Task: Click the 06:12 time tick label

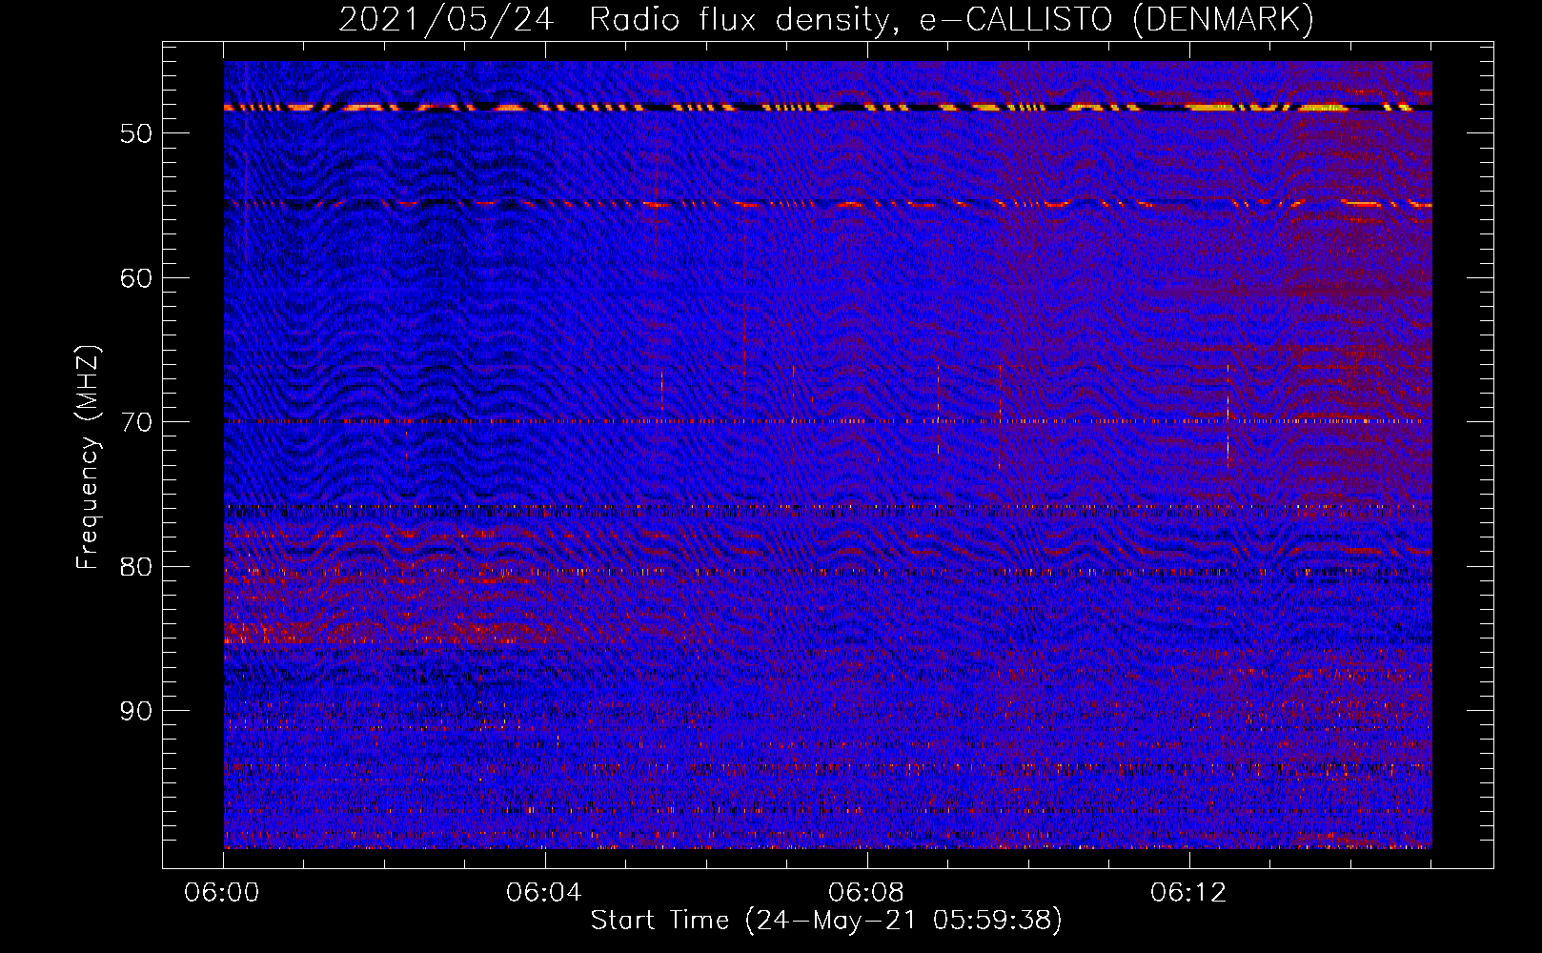Action: click(1188, 893)
